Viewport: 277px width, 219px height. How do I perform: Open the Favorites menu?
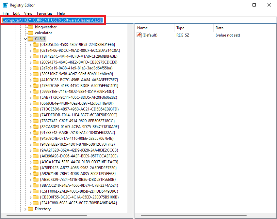pos(44,13)
